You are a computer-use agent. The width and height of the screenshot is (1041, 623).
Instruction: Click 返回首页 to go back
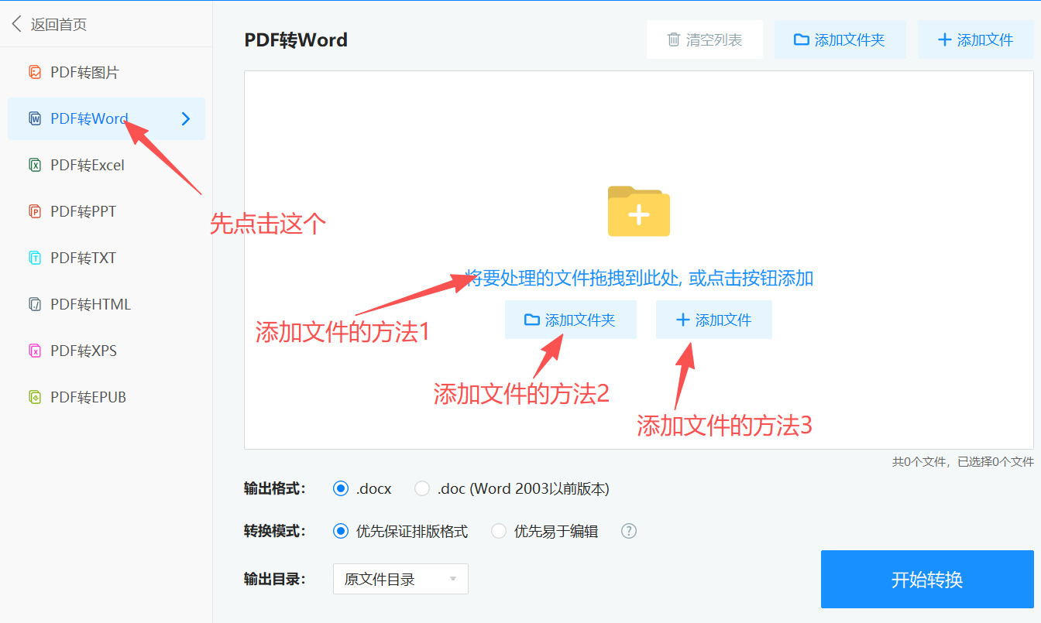[x=59, y=25]
